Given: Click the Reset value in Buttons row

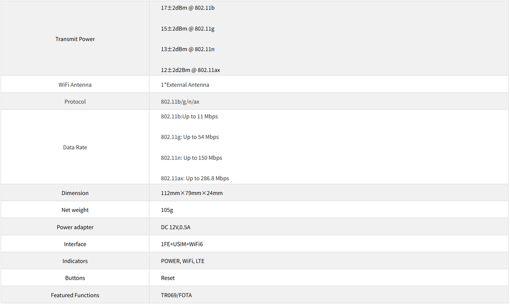Looking at the screenshot, I should pyautogui.click(x=168, y=278).
